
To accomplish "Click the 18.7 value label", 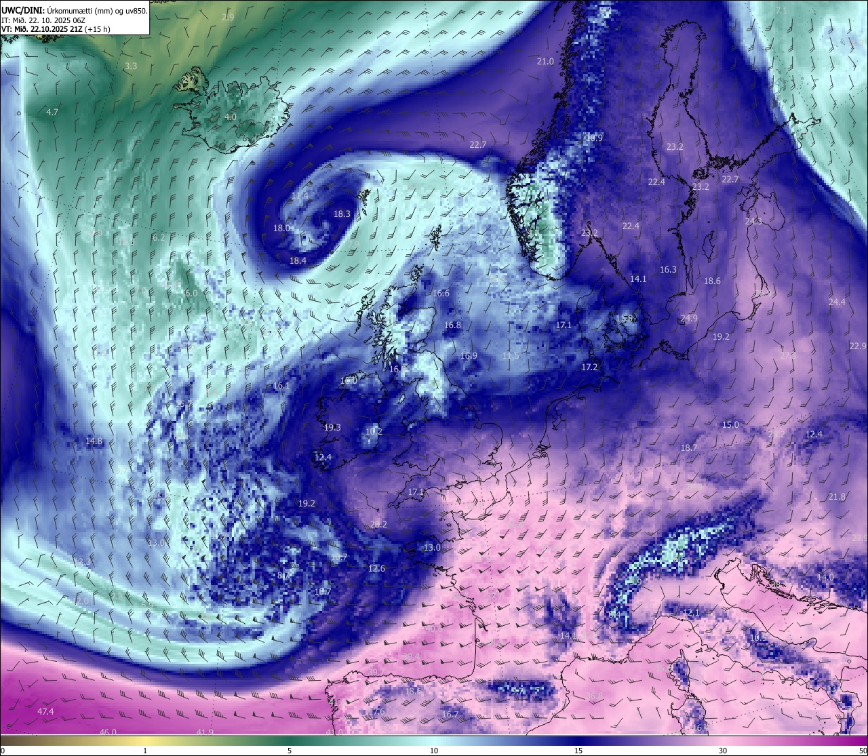I will tap(688, 448).
